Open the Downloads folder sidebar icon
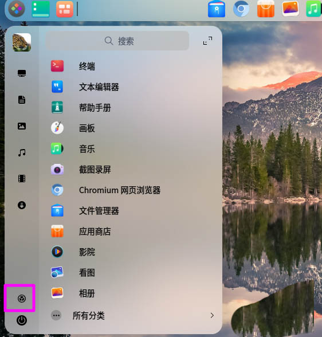This screenshot has height=337, width=322. tap(22, 205)
